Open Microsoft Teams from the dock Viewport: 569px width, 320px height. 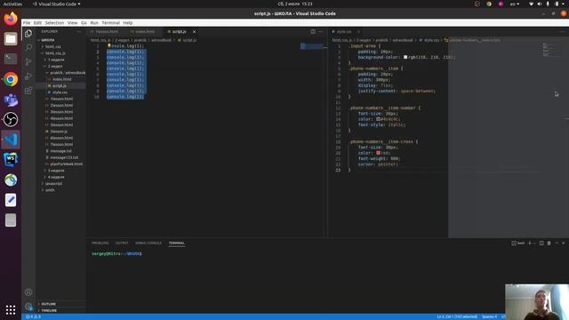(x=11, y=100)
